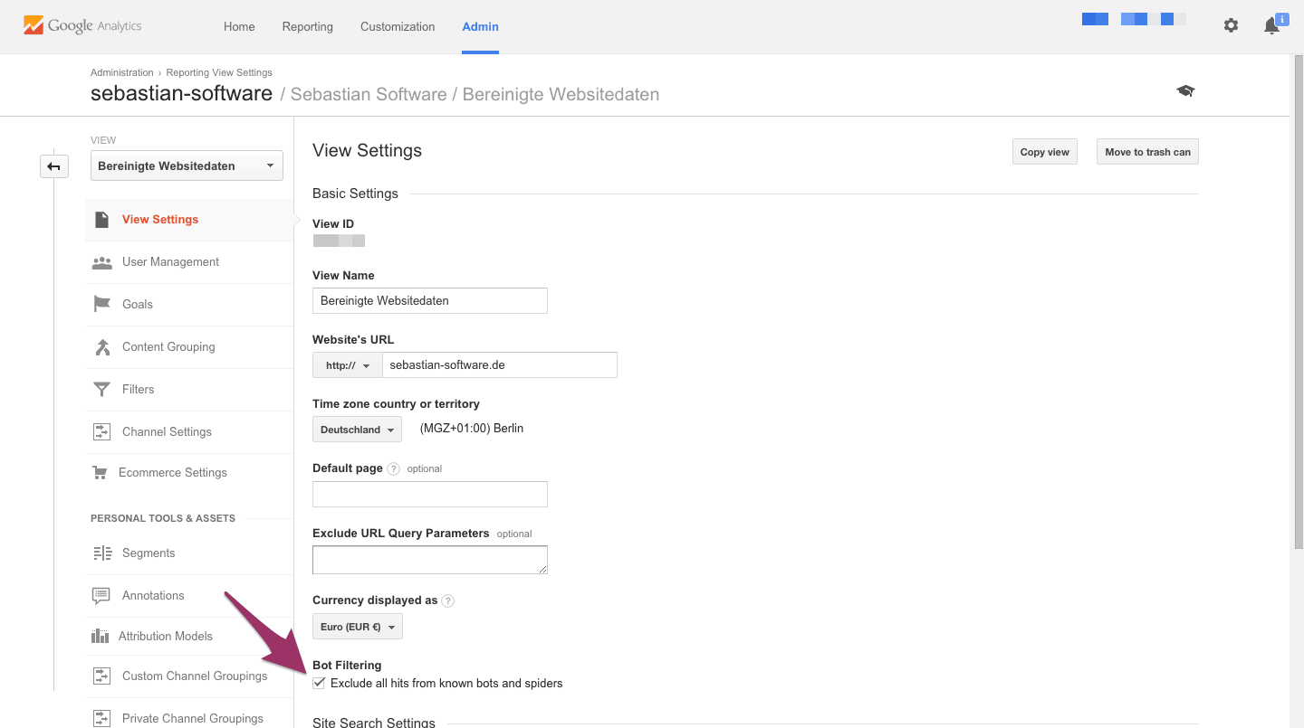The width and height of the screenshot is (1304, 728).
Task: Go to the Home tab
Action: [x=239, y=26]
